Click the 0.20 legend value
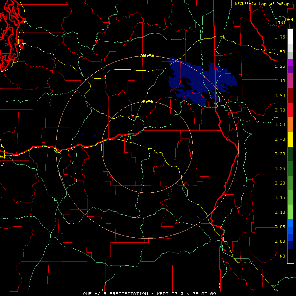 coord(280,183)
